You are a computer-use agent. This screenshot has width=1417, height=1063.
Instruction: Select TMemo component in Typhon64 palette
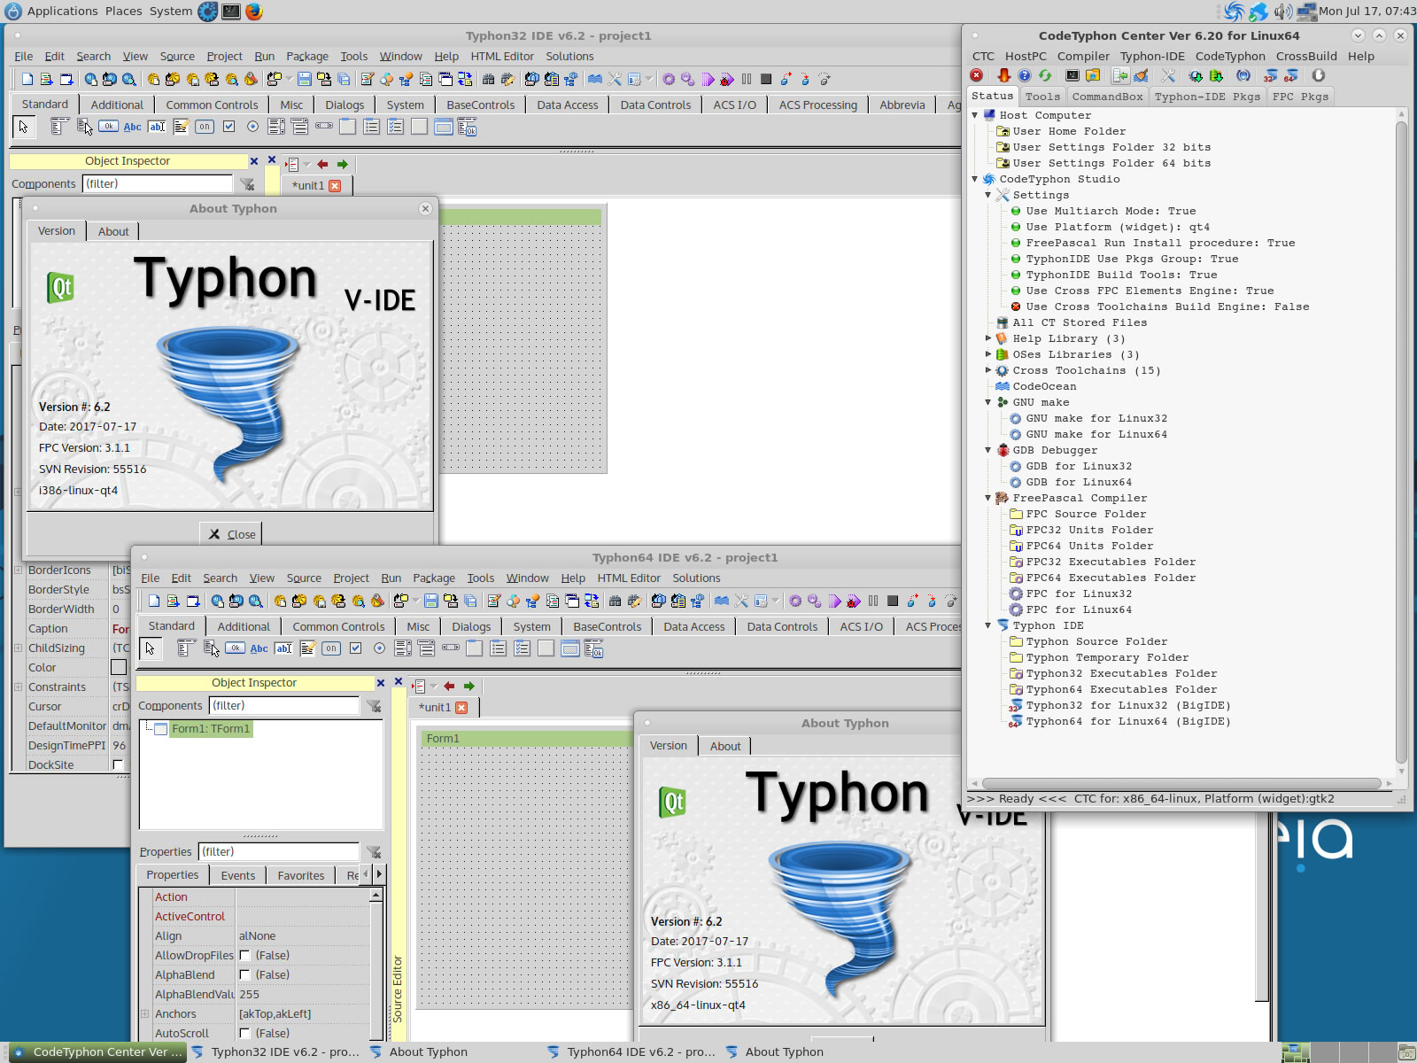click(307, 648)
